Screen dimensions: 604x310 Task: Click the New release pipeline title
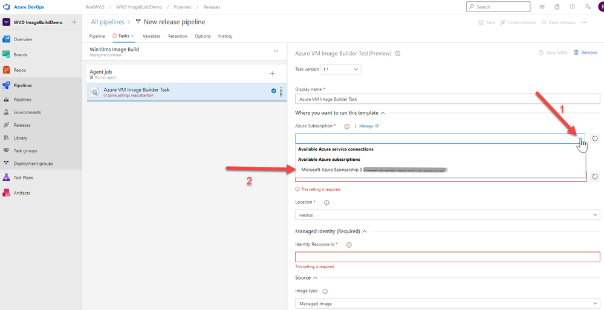tap(174, 22)
